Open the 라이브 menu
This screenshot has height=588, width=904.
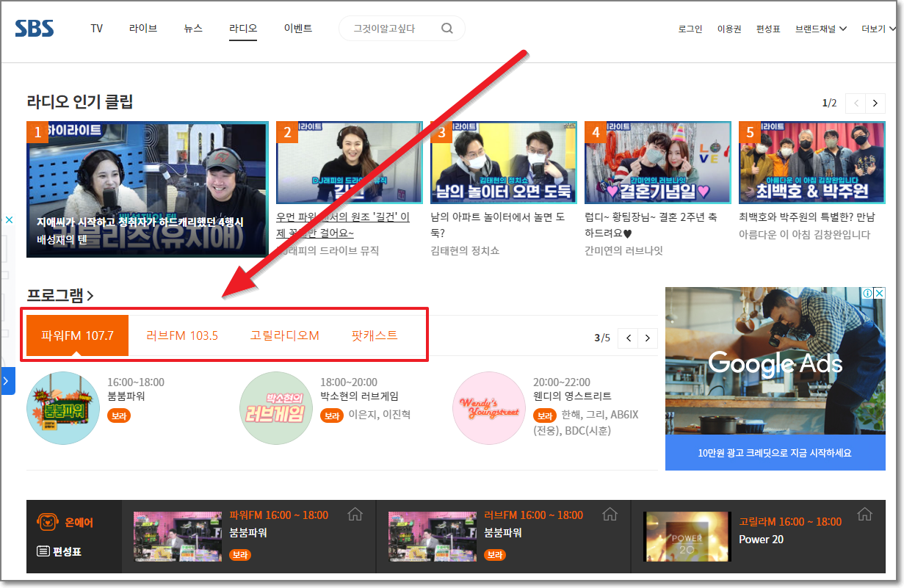pos(143,29)
